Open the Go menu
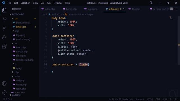 tap(42, 3)
